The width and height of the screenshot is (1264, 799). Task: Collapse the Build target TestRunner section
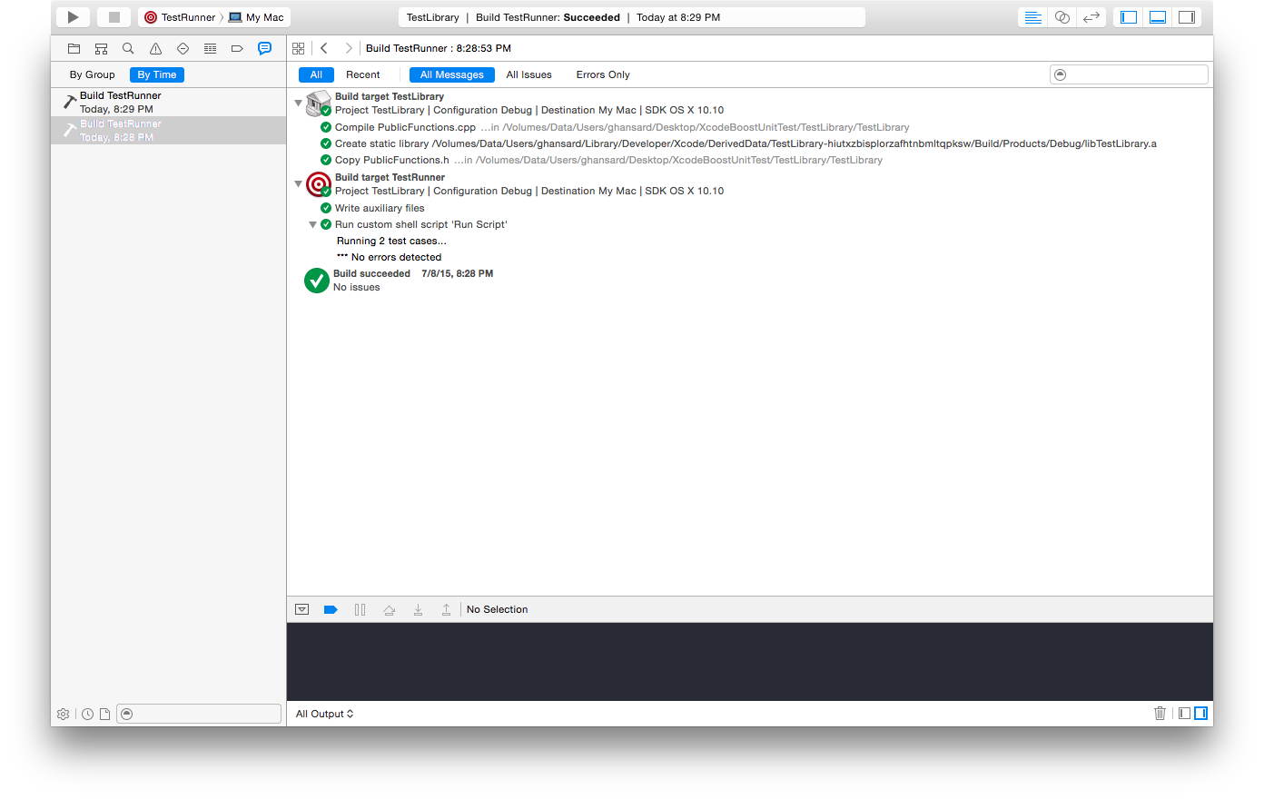[298, 183]
